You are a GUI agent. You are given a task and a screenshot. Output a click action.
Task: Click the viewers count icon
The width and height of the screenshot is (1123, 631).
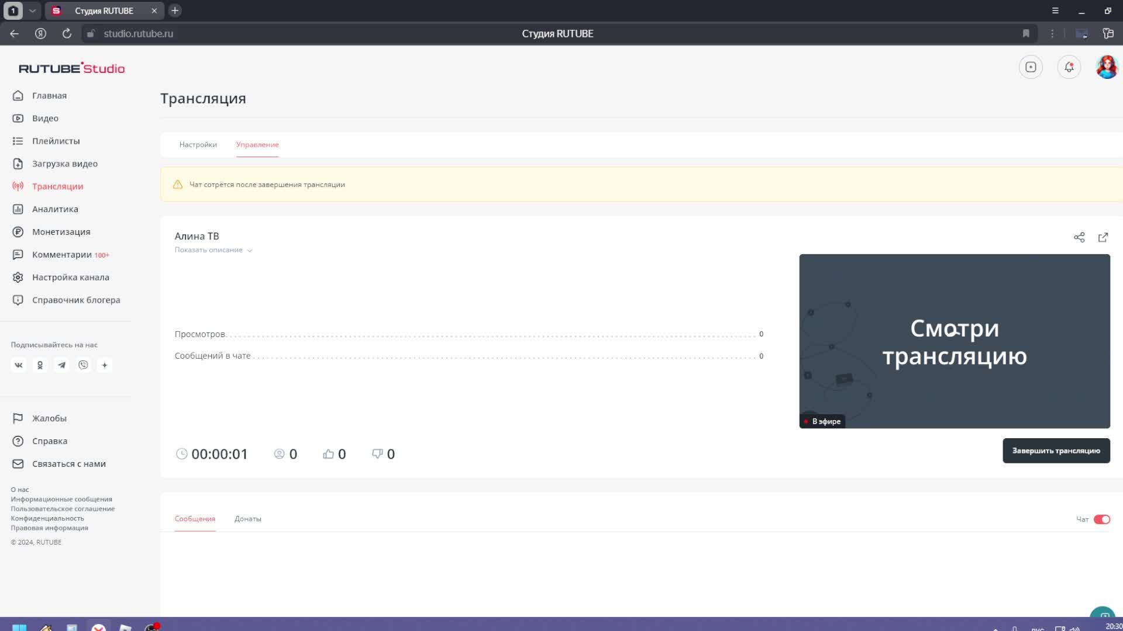[279, 454]
